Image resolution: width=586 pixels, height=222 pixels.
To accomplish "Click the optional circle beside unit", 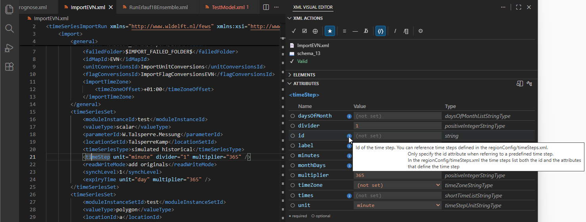I will pos(293,205).
